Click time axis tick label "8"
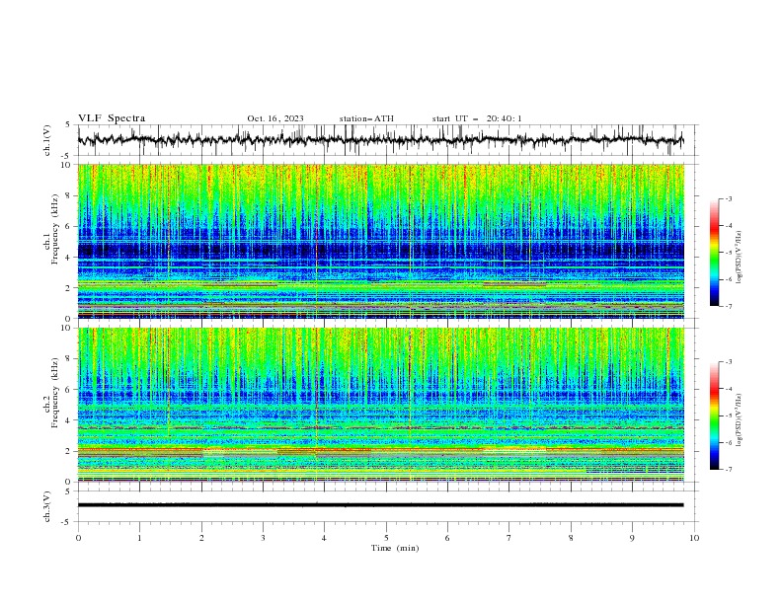782x604 pixels. tap(571, 538)
